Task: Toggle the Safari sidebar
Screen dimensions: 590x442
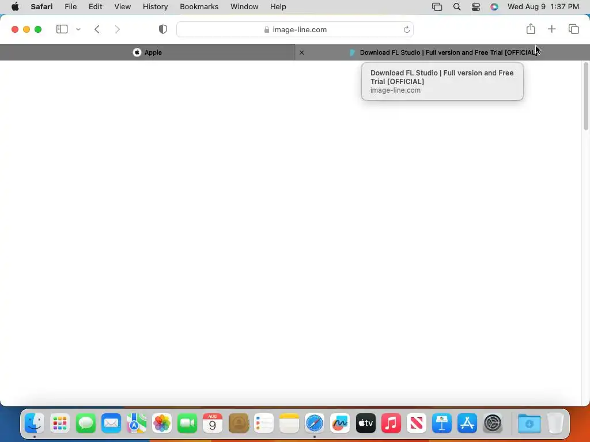Action: (62, 29)
